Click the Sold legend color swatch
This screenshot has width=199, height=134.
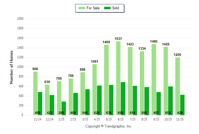[108, 8]
